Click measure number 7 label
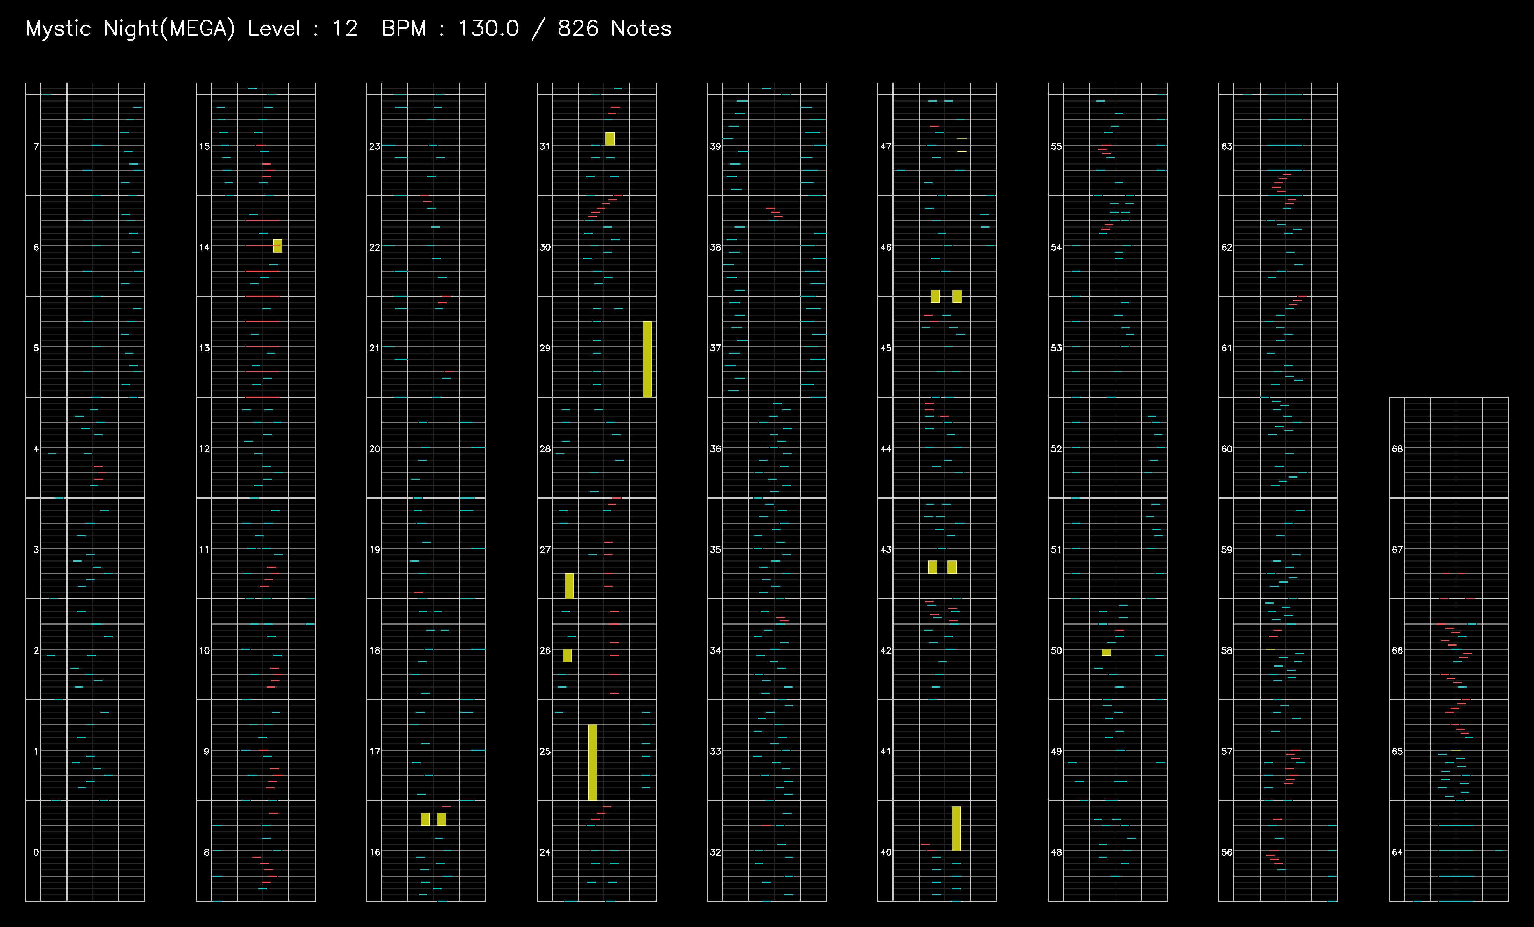This screenshot has width=1534, height=927. pos(36,146)
